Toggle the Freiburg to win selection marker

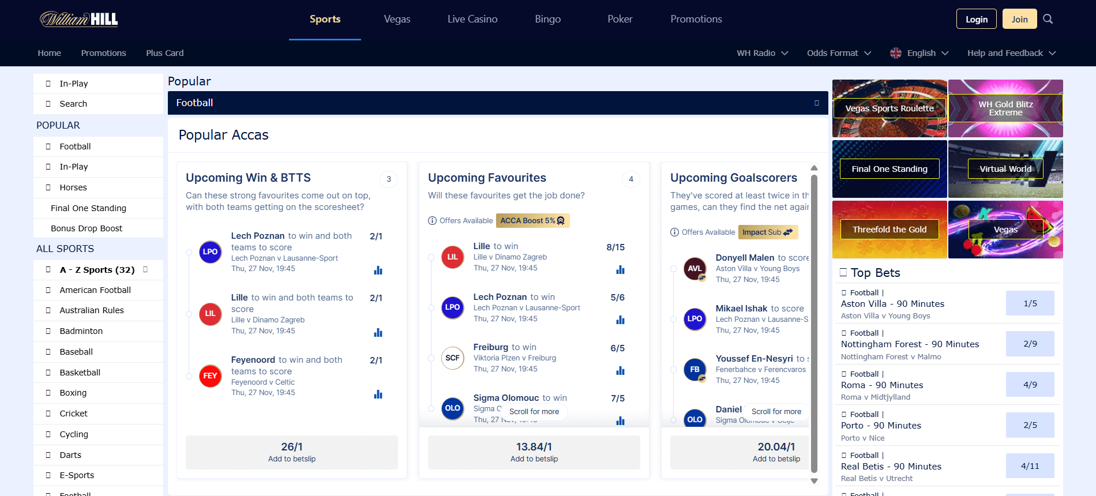(x=431, y=358)
